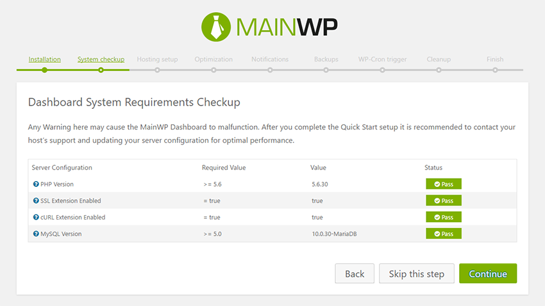Screen dimensions: 545x306
Task: Click Pass badge for SSL Extension
Action: click(444, 200)
